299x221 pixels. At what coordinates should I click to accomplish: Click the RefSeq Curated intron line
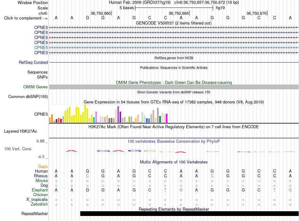[174, 62]
